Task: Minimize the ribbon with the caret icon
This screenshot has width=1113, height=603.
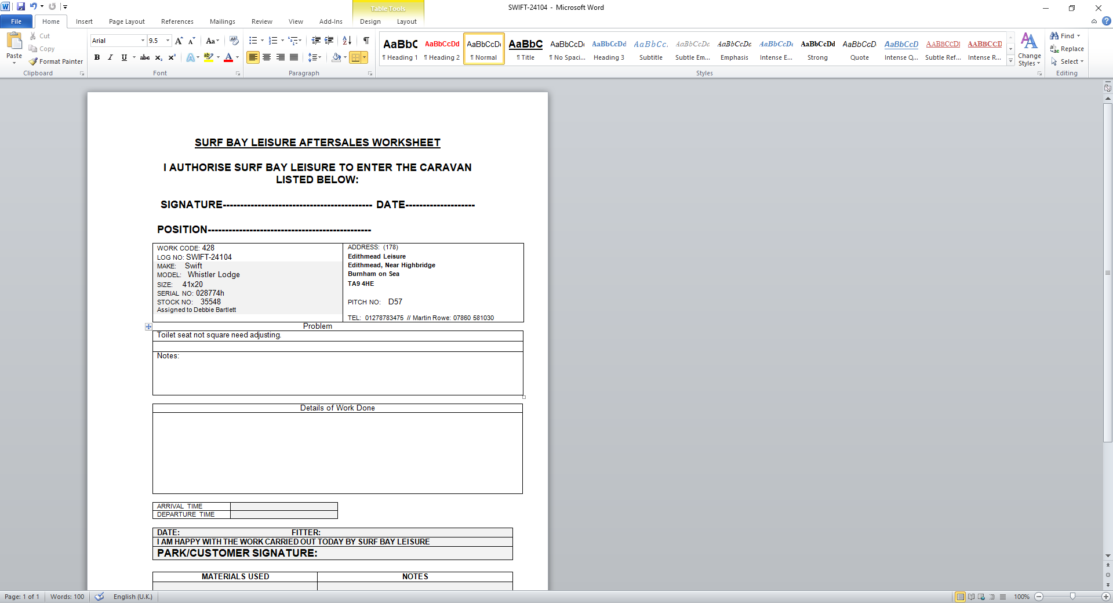Action: [x=1094, y=21]
